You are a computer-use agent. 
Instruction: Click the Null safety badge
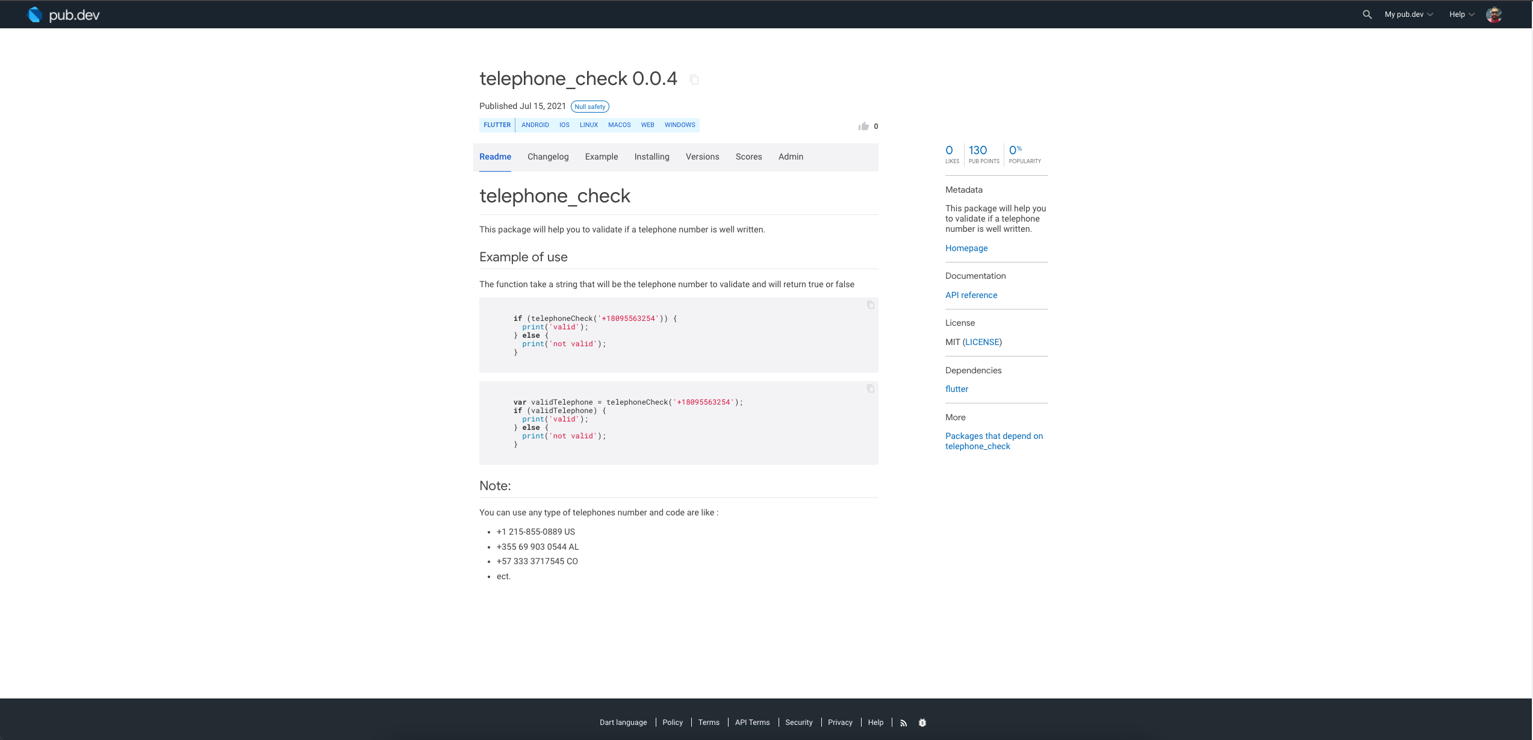coord(589,107)
